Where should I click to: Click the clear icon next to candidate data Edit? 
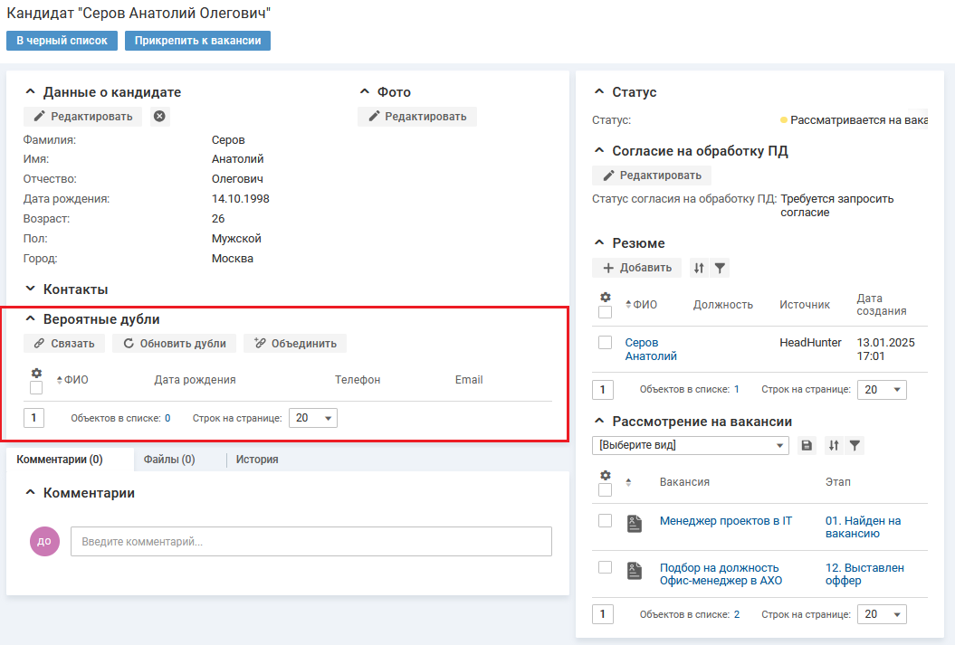tap(159, 117)
